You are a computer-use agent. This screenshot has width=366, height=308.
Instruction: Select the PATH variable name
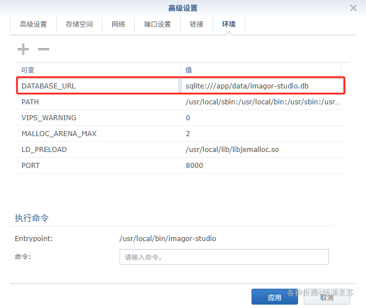tap(30, 102)
